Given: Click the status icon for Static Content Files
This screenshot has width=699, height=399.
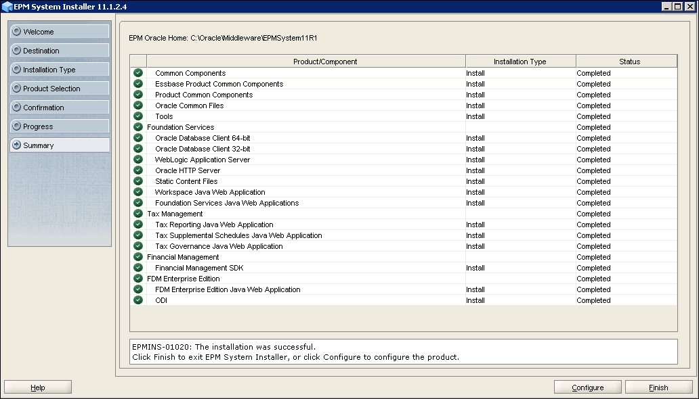Looking at the screenshot, I should 138,181.
